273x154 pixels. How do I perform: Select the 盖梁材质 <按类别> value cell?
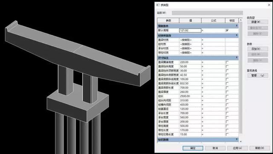190,40
